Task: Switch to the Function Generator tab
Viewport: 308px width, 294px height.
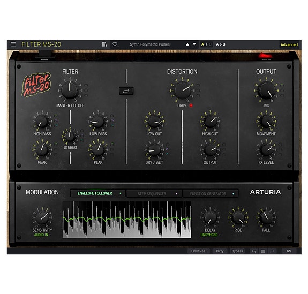Action: coord(211,194)
